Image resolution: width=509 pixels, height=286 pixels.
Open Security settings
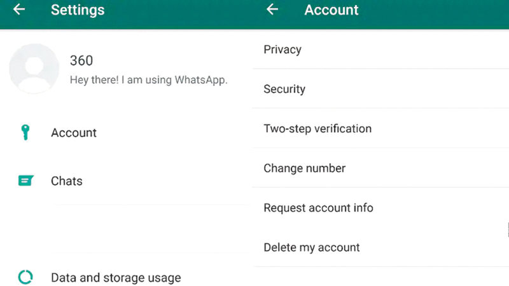point(284,89)
